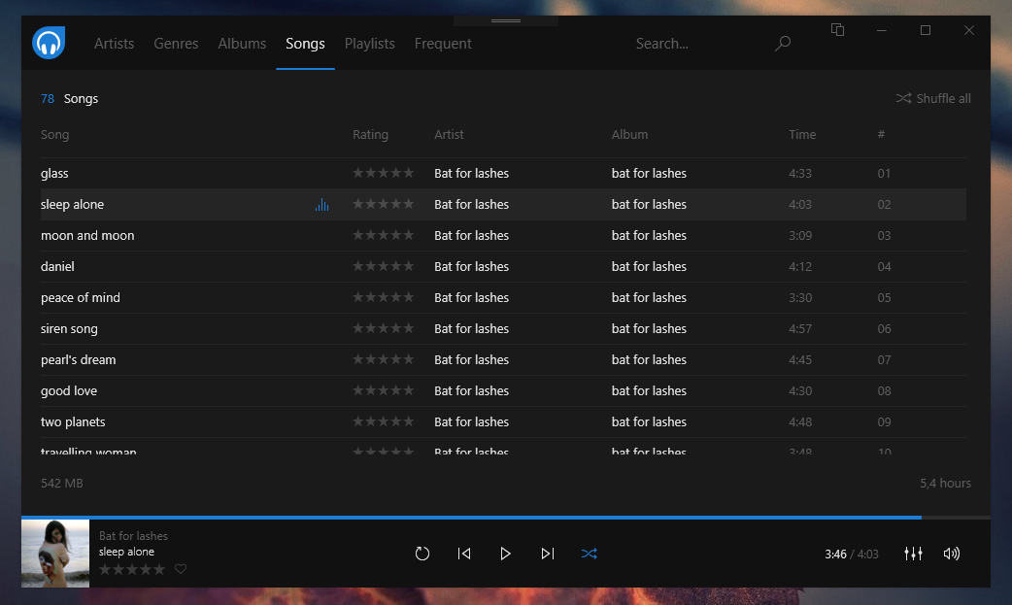Skip to the next track
1012x605 pixels.
tap(547, 554)
